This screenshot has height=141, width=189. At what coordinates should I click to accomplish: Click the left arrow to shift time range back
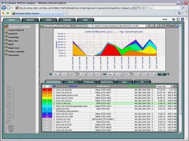click(50, 74)
